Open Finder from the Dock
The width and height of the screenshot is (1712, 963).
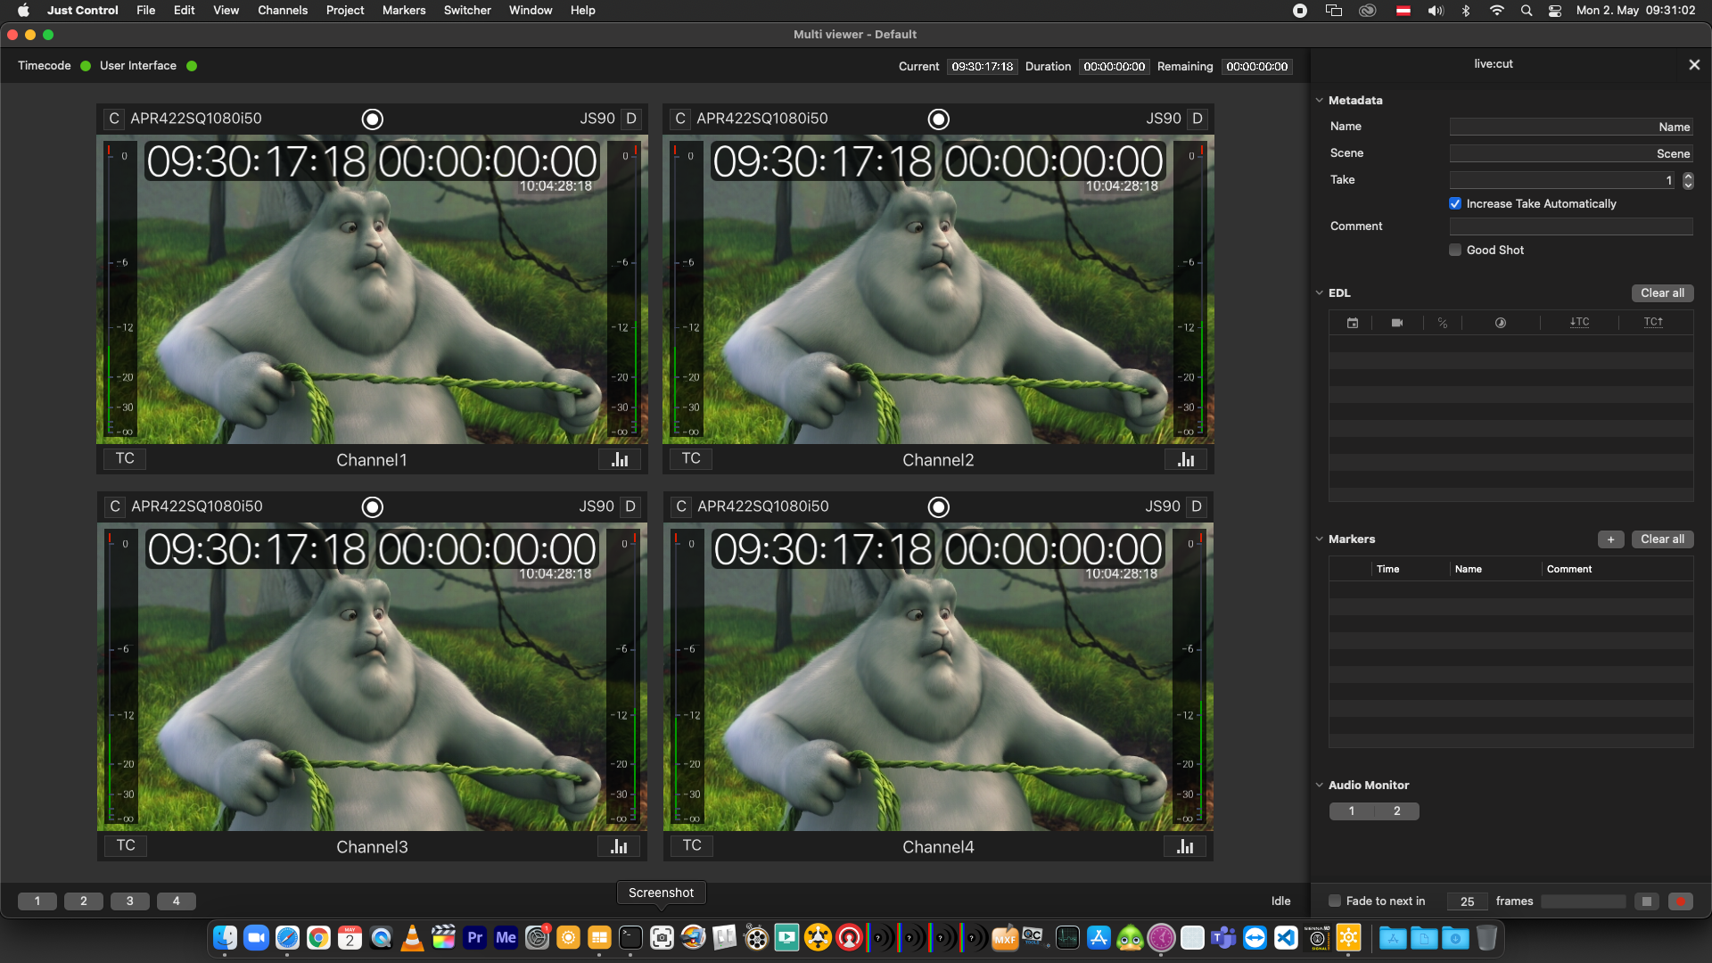[x=225, y=937]
